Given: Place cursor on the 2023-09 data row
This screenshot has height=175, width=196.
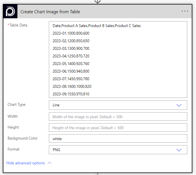Looking at the screenshot, I should point(71,94).
